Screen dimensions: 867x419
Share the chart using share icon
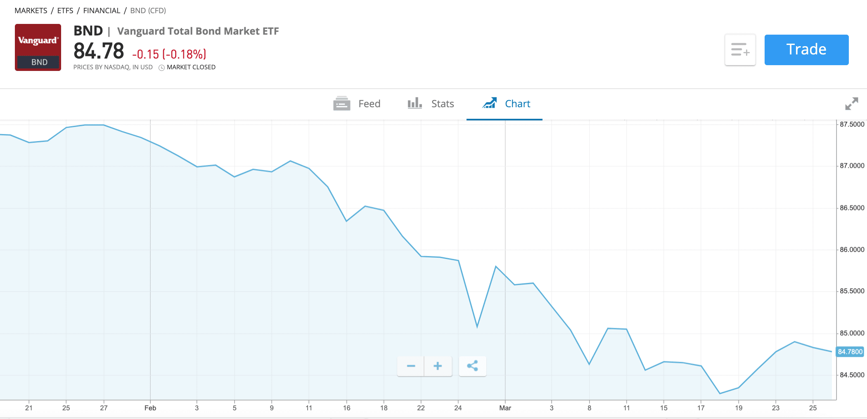pos(472,366)
